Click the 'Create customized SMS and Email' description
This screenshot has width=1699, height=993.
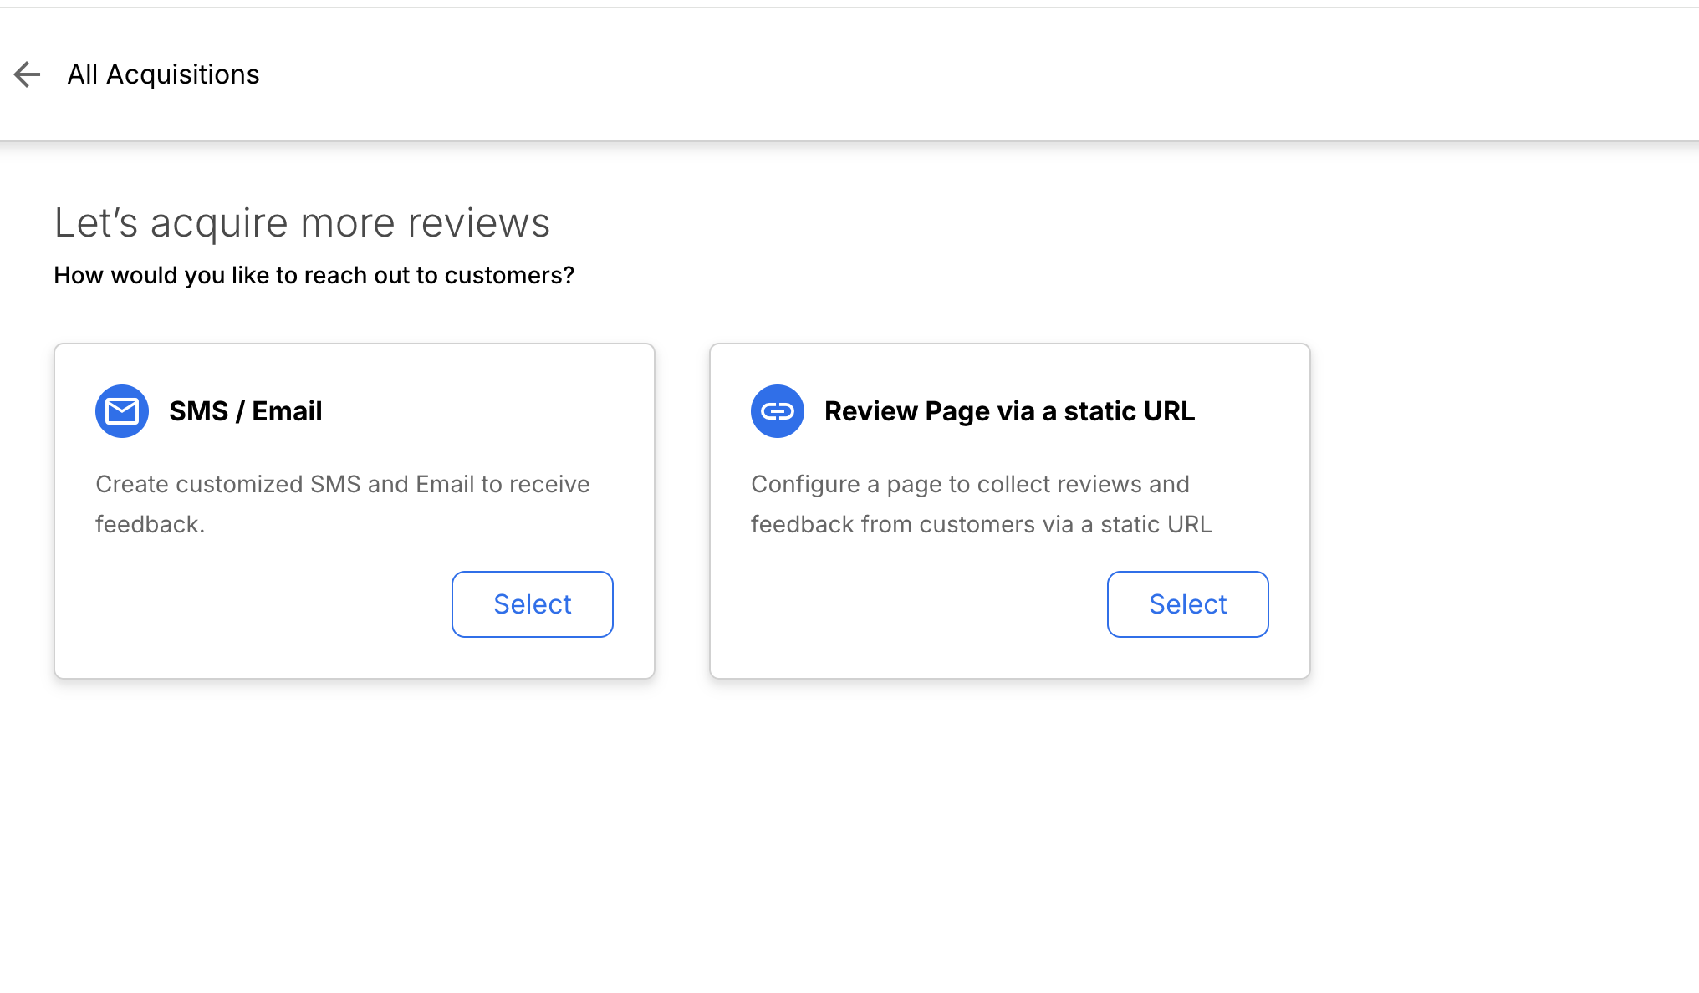pyautogui.click(x=343, y=485)
